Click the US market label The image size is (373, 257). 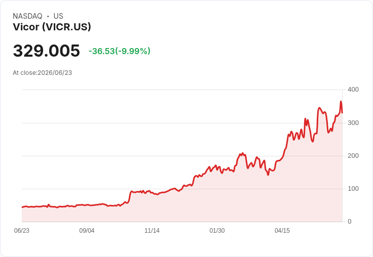[x=58, y=16]
